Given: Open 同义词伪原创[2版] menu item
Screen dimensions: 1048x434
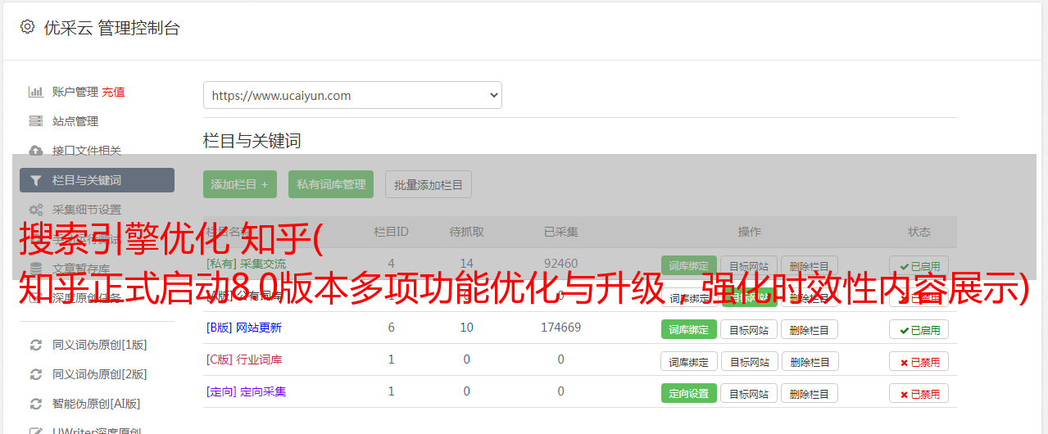Looking at the screenshot, I should click(x=100, y=374).
